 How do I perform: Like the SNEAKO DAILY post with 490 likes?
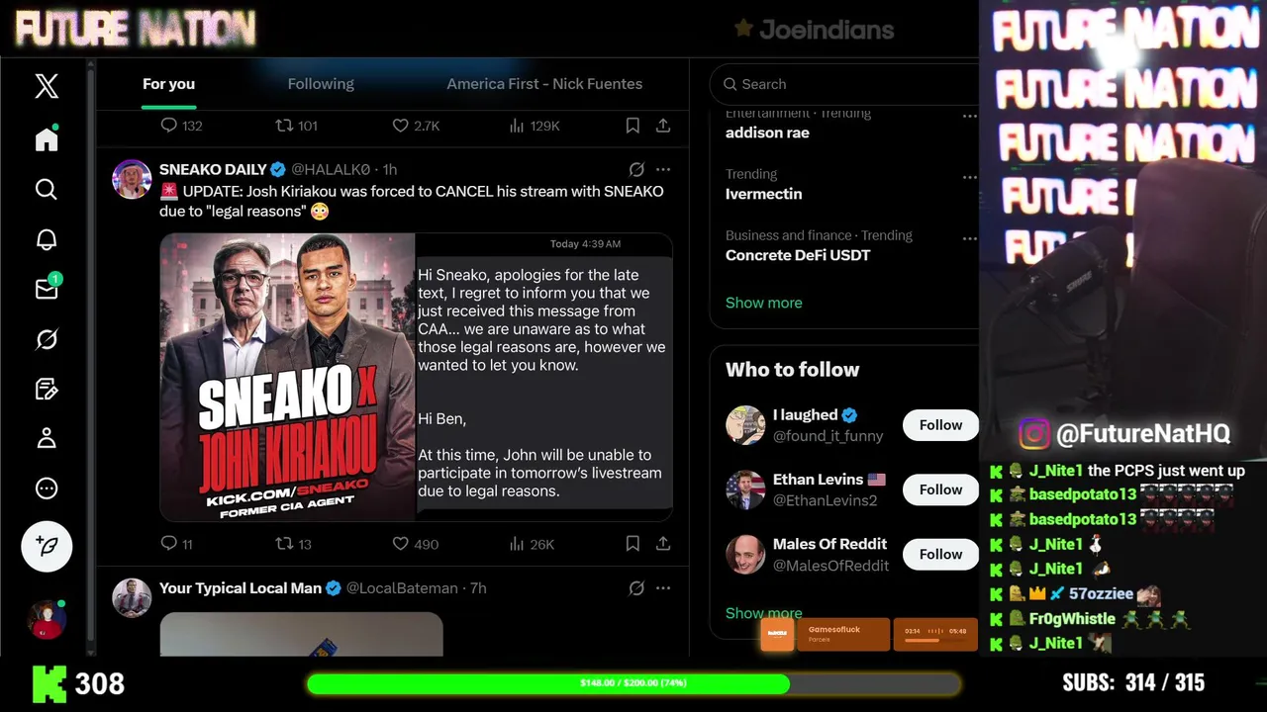pyautogui.click(x=401, y=544)
